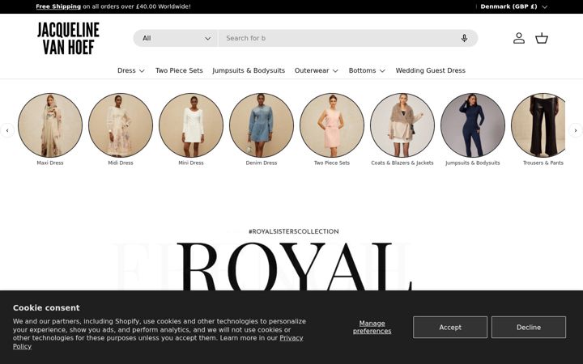Click the Maxi Dress caption
583x364 pixels.
(x=50, y=163)
